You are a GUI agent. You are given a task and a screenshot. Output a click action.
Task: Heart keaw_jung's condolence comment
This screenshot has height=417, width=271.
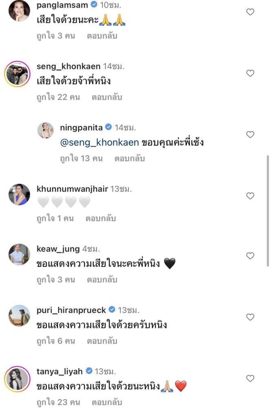click(250, 256)
